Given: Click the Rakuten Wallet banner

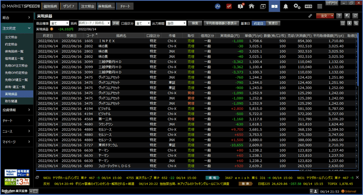Looking at the screenshot, I should tap(17, 173).
